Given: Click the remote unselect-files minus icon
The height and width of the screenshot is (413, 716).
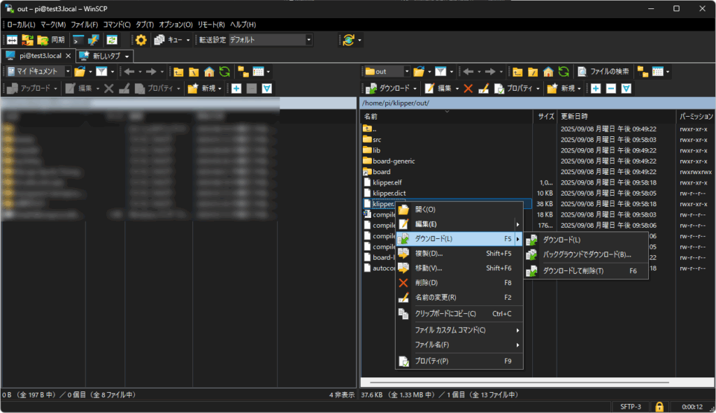Looking at the screenshot, I should pyautogui.click(x=610, y=89).
